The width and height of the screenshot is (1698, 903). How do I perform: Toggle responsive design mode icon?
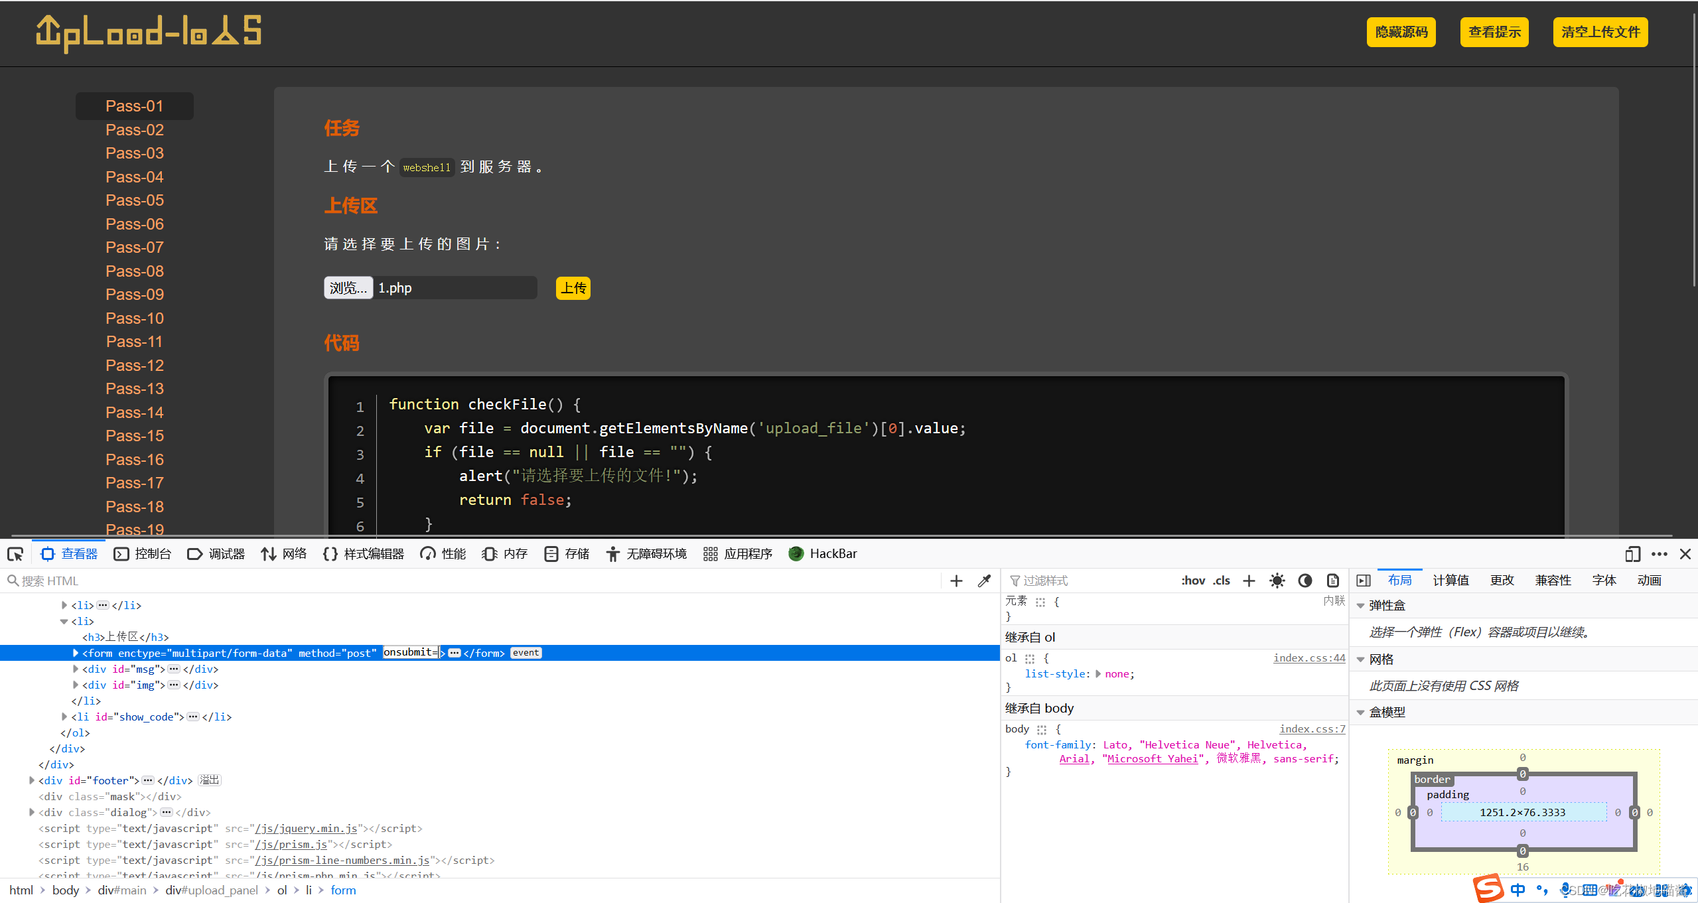pos(1632,554)
